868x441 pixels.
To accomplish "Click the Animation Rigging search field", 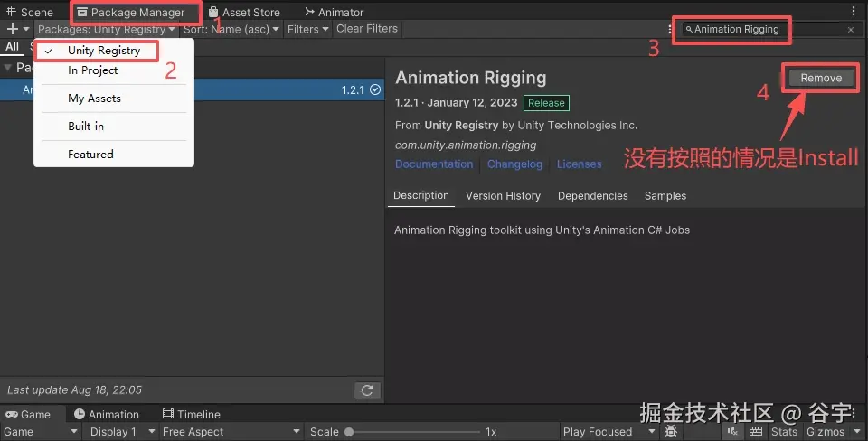I will coord(764,29).
